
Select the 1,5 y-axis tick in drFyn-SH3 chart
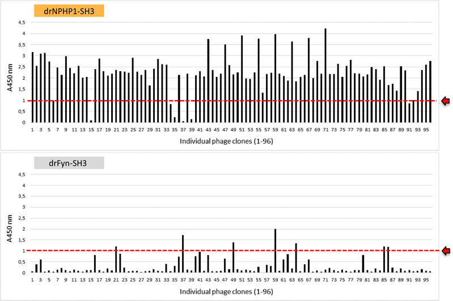click(22, 240)
